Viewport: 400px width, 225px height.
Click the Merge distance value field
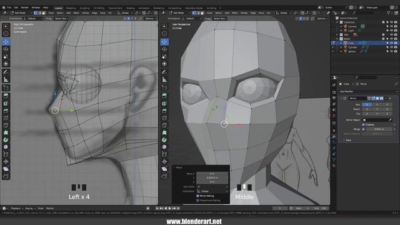click(379, 129)
